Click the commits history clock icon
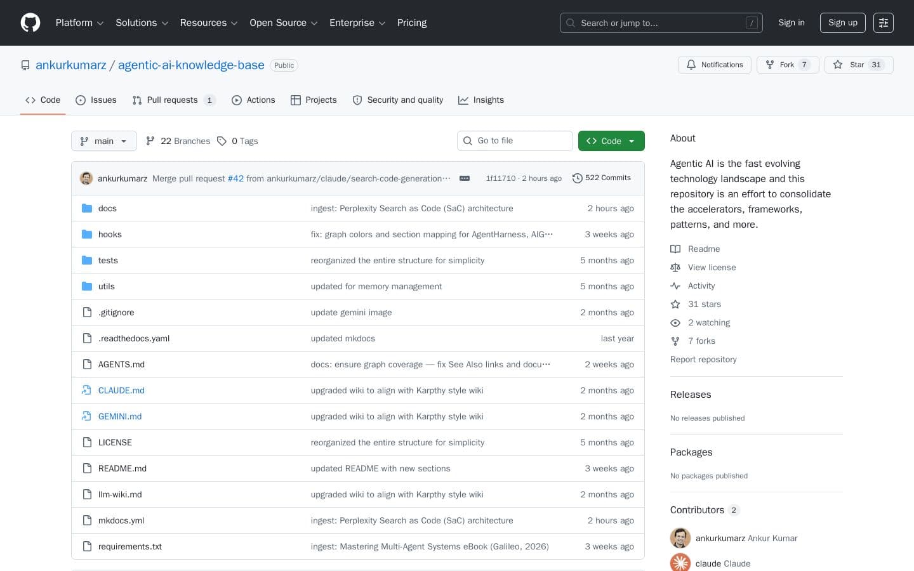The height and width of the screenshot is (571, 914). (577, 178)
